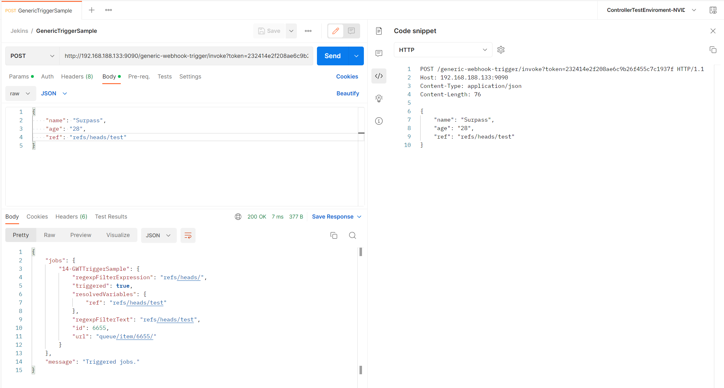
Task: Open the JSON body format dropdown
Action: 54,93
